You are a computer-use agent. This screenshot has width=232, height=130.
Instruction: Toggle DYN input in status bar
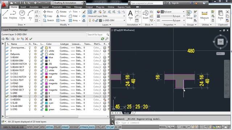(x=98, y=127)
